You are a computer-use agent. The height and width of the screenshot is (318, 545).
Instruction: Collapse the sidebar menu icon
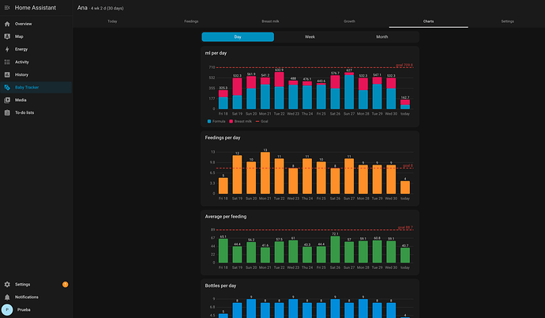pos(7,8)
